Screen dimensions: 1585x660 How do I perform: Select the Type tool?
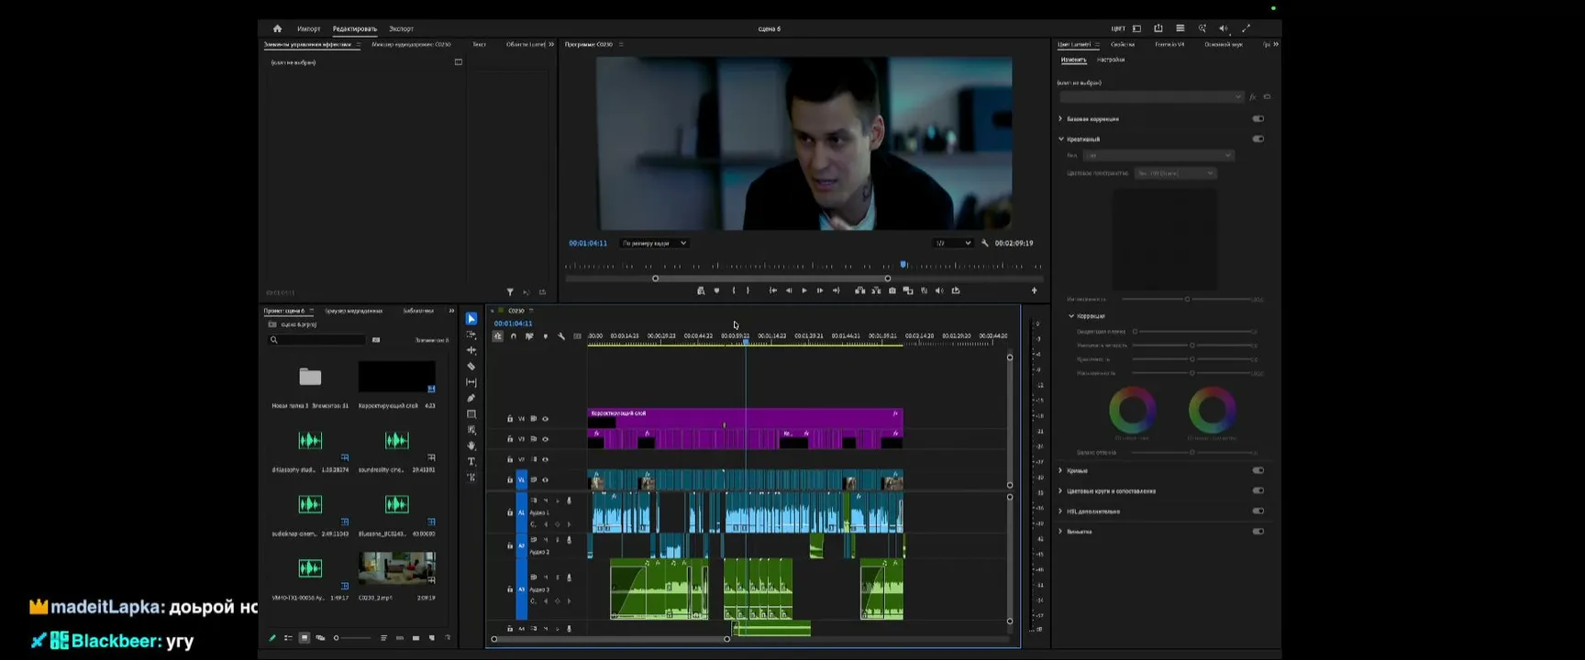coord(471,461)
